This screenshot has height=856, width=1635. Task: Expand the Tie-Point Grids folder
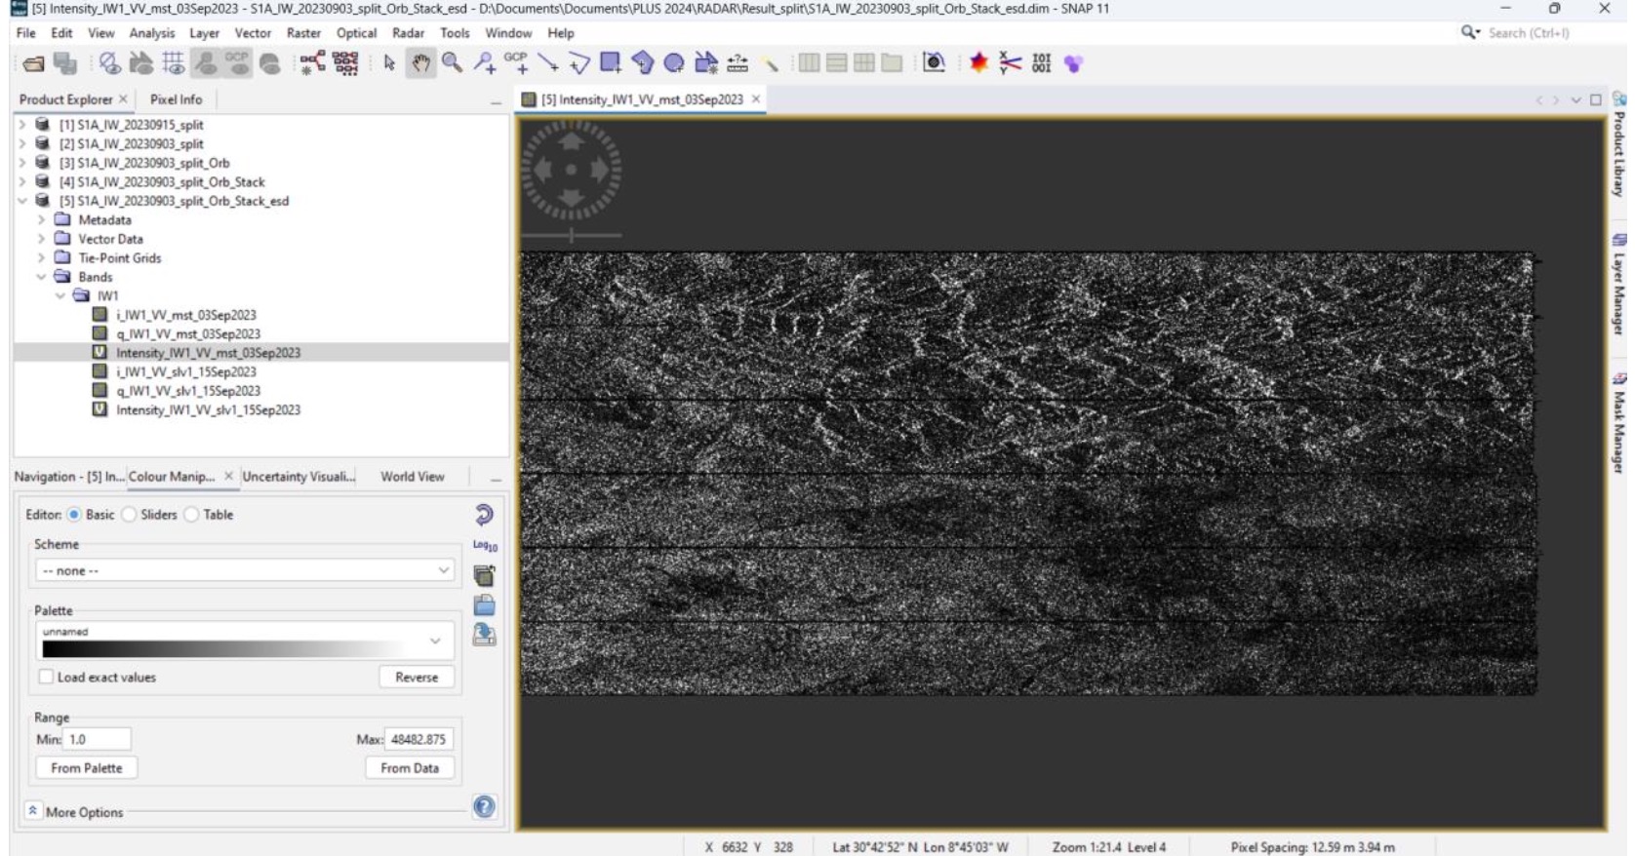click(41, 258)
